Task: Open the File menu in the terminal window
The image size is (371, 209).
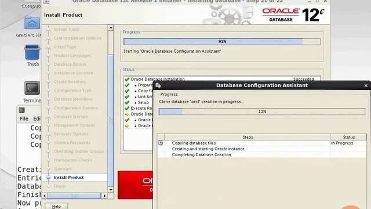Action: tap(24, 118)
